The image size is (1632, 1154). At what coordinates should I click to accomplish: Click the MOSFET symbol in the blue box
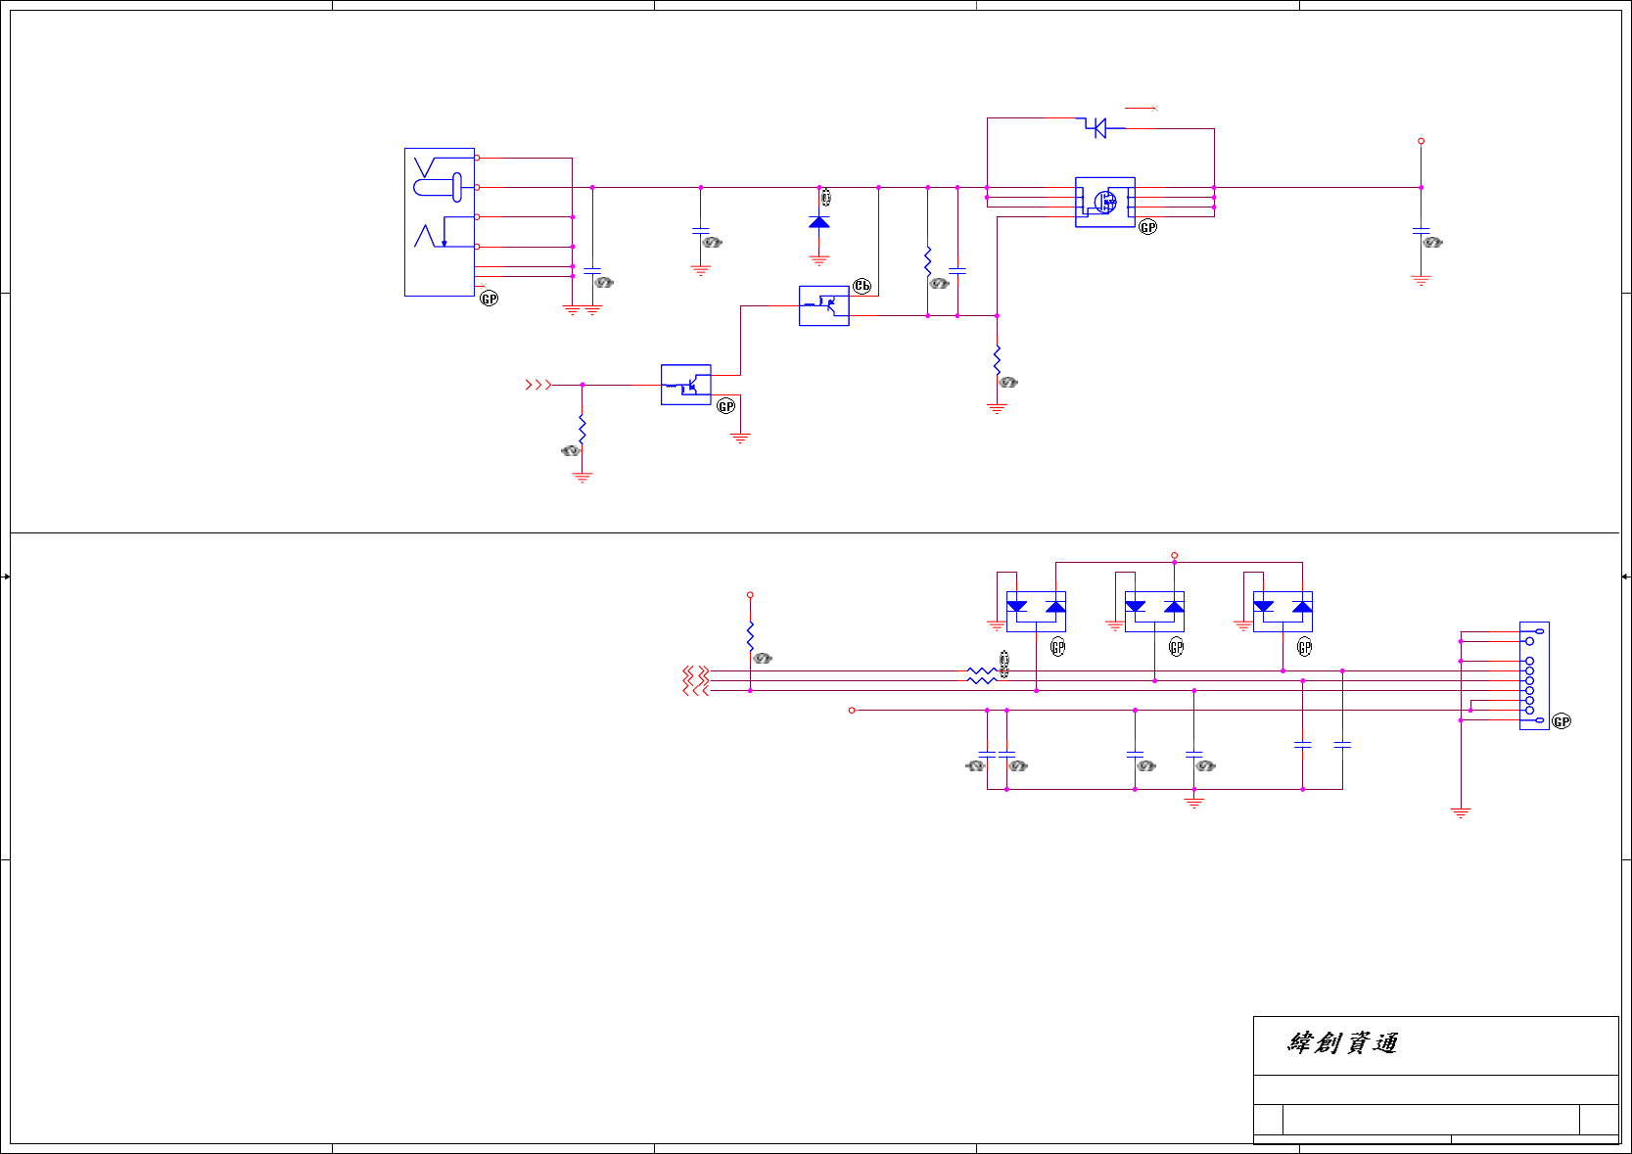[1105, 203]
